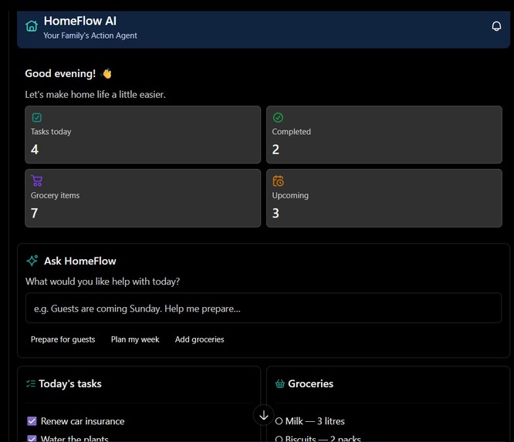This screenshot has width=514, height=442.
Task: Open notifications via the bell icon
Action: [496, 26]
